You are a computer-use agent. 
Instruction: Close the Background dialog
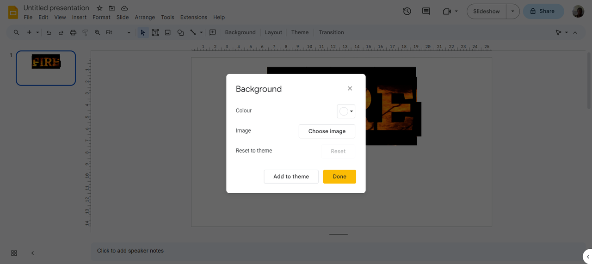tap(350, 88)
